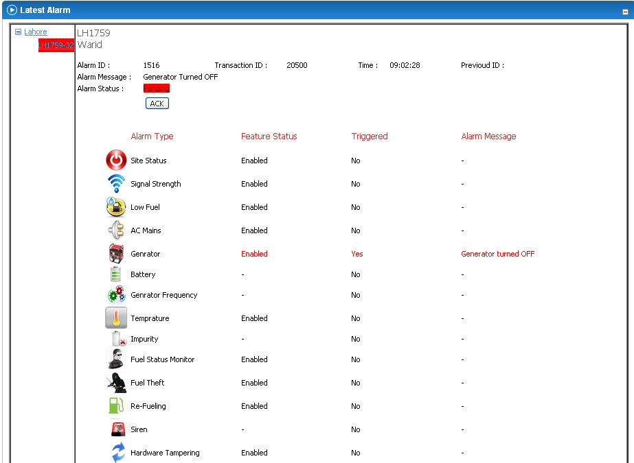Image resolution: width=634 pixels, height=463 pixels.
Task: Click the Hardware Tampering arrows icon
Action: (117, 453)
